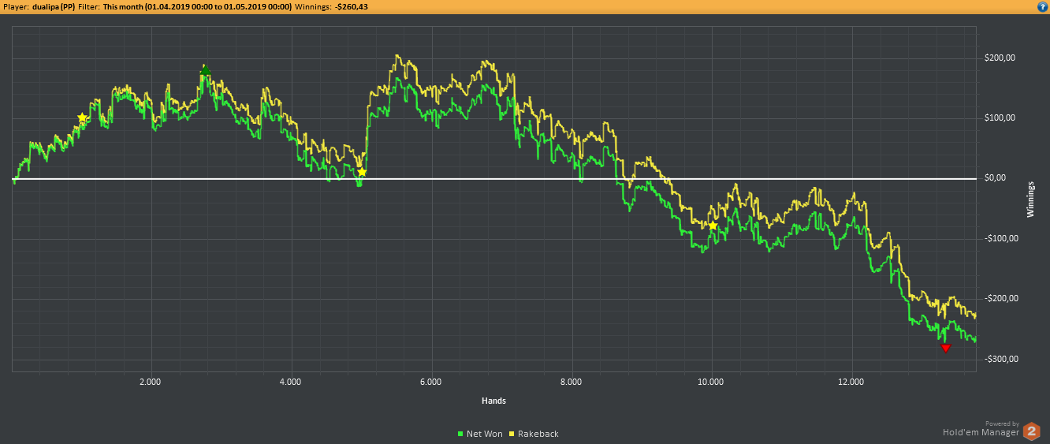
Task: Click the -$200,00 axis label
Action: [1000, 298]
